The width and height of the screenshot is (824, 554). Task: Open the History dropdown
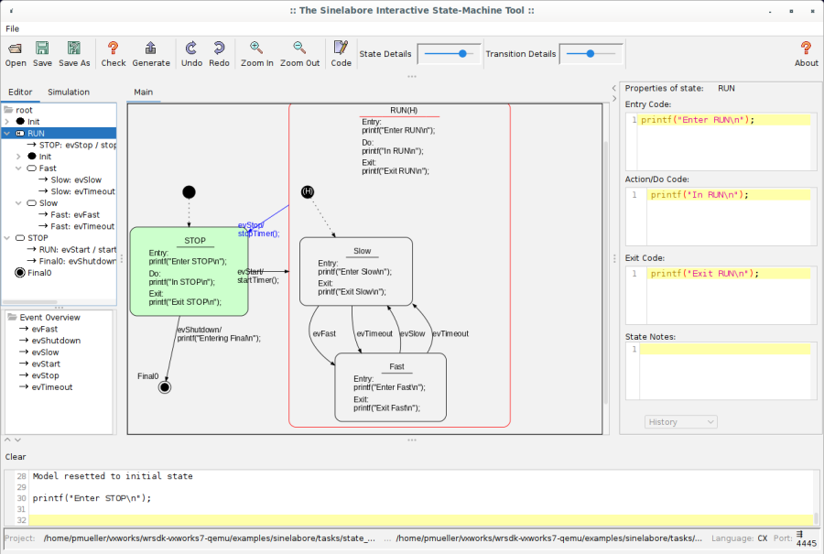click(680, 421)
